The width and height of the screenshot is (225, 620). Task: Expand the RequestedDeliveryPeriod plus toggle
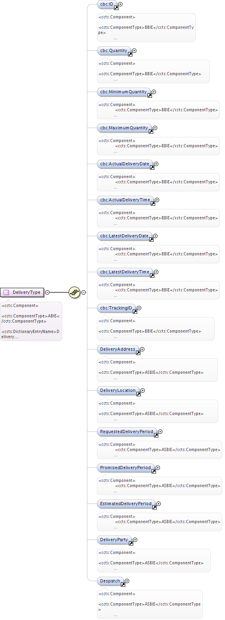pos(160,431)
